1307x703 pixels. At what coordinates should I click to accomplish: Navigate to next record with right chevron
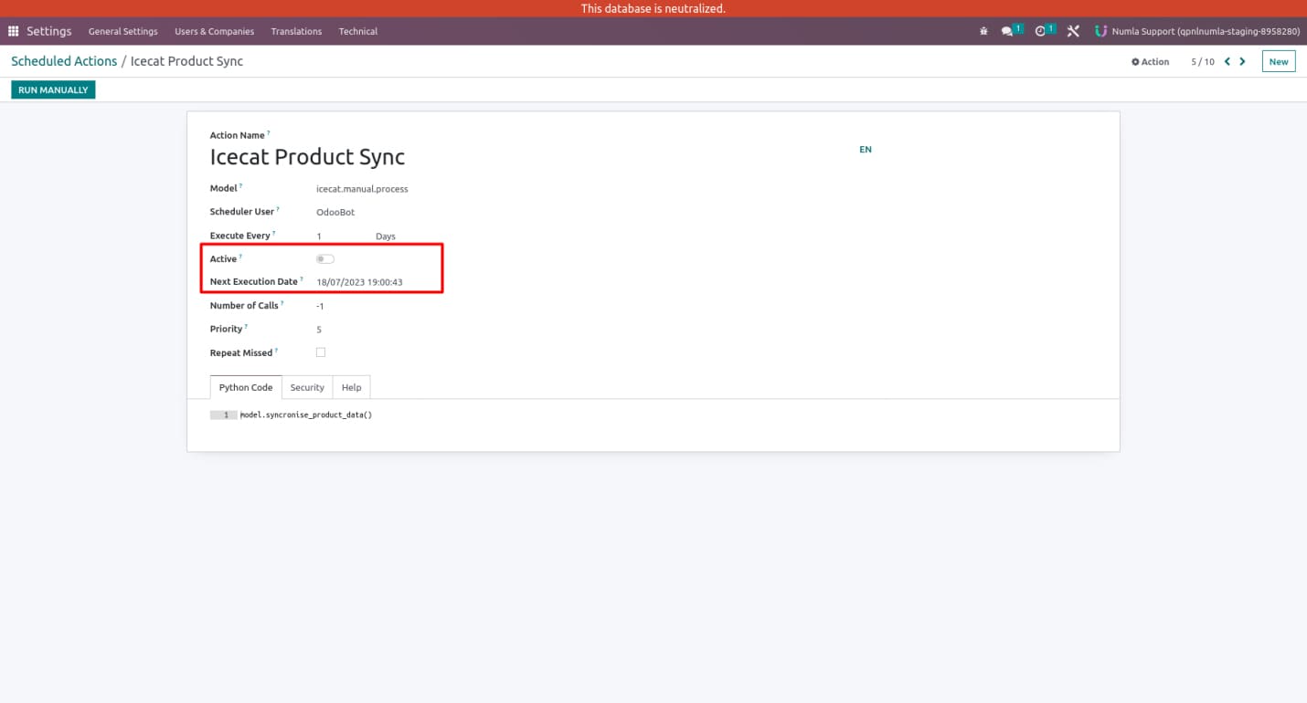[x=1242, y=61]
